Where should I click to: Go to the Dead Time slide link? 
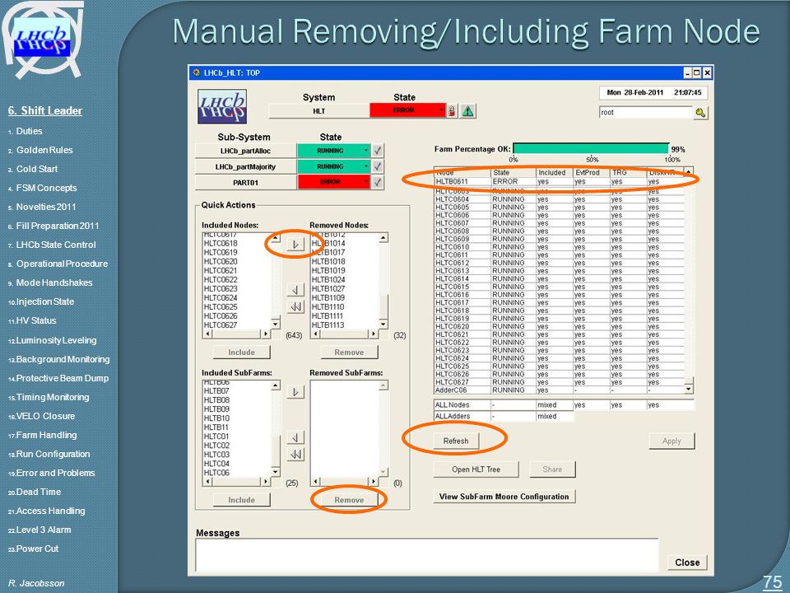[x=39, y=493]
